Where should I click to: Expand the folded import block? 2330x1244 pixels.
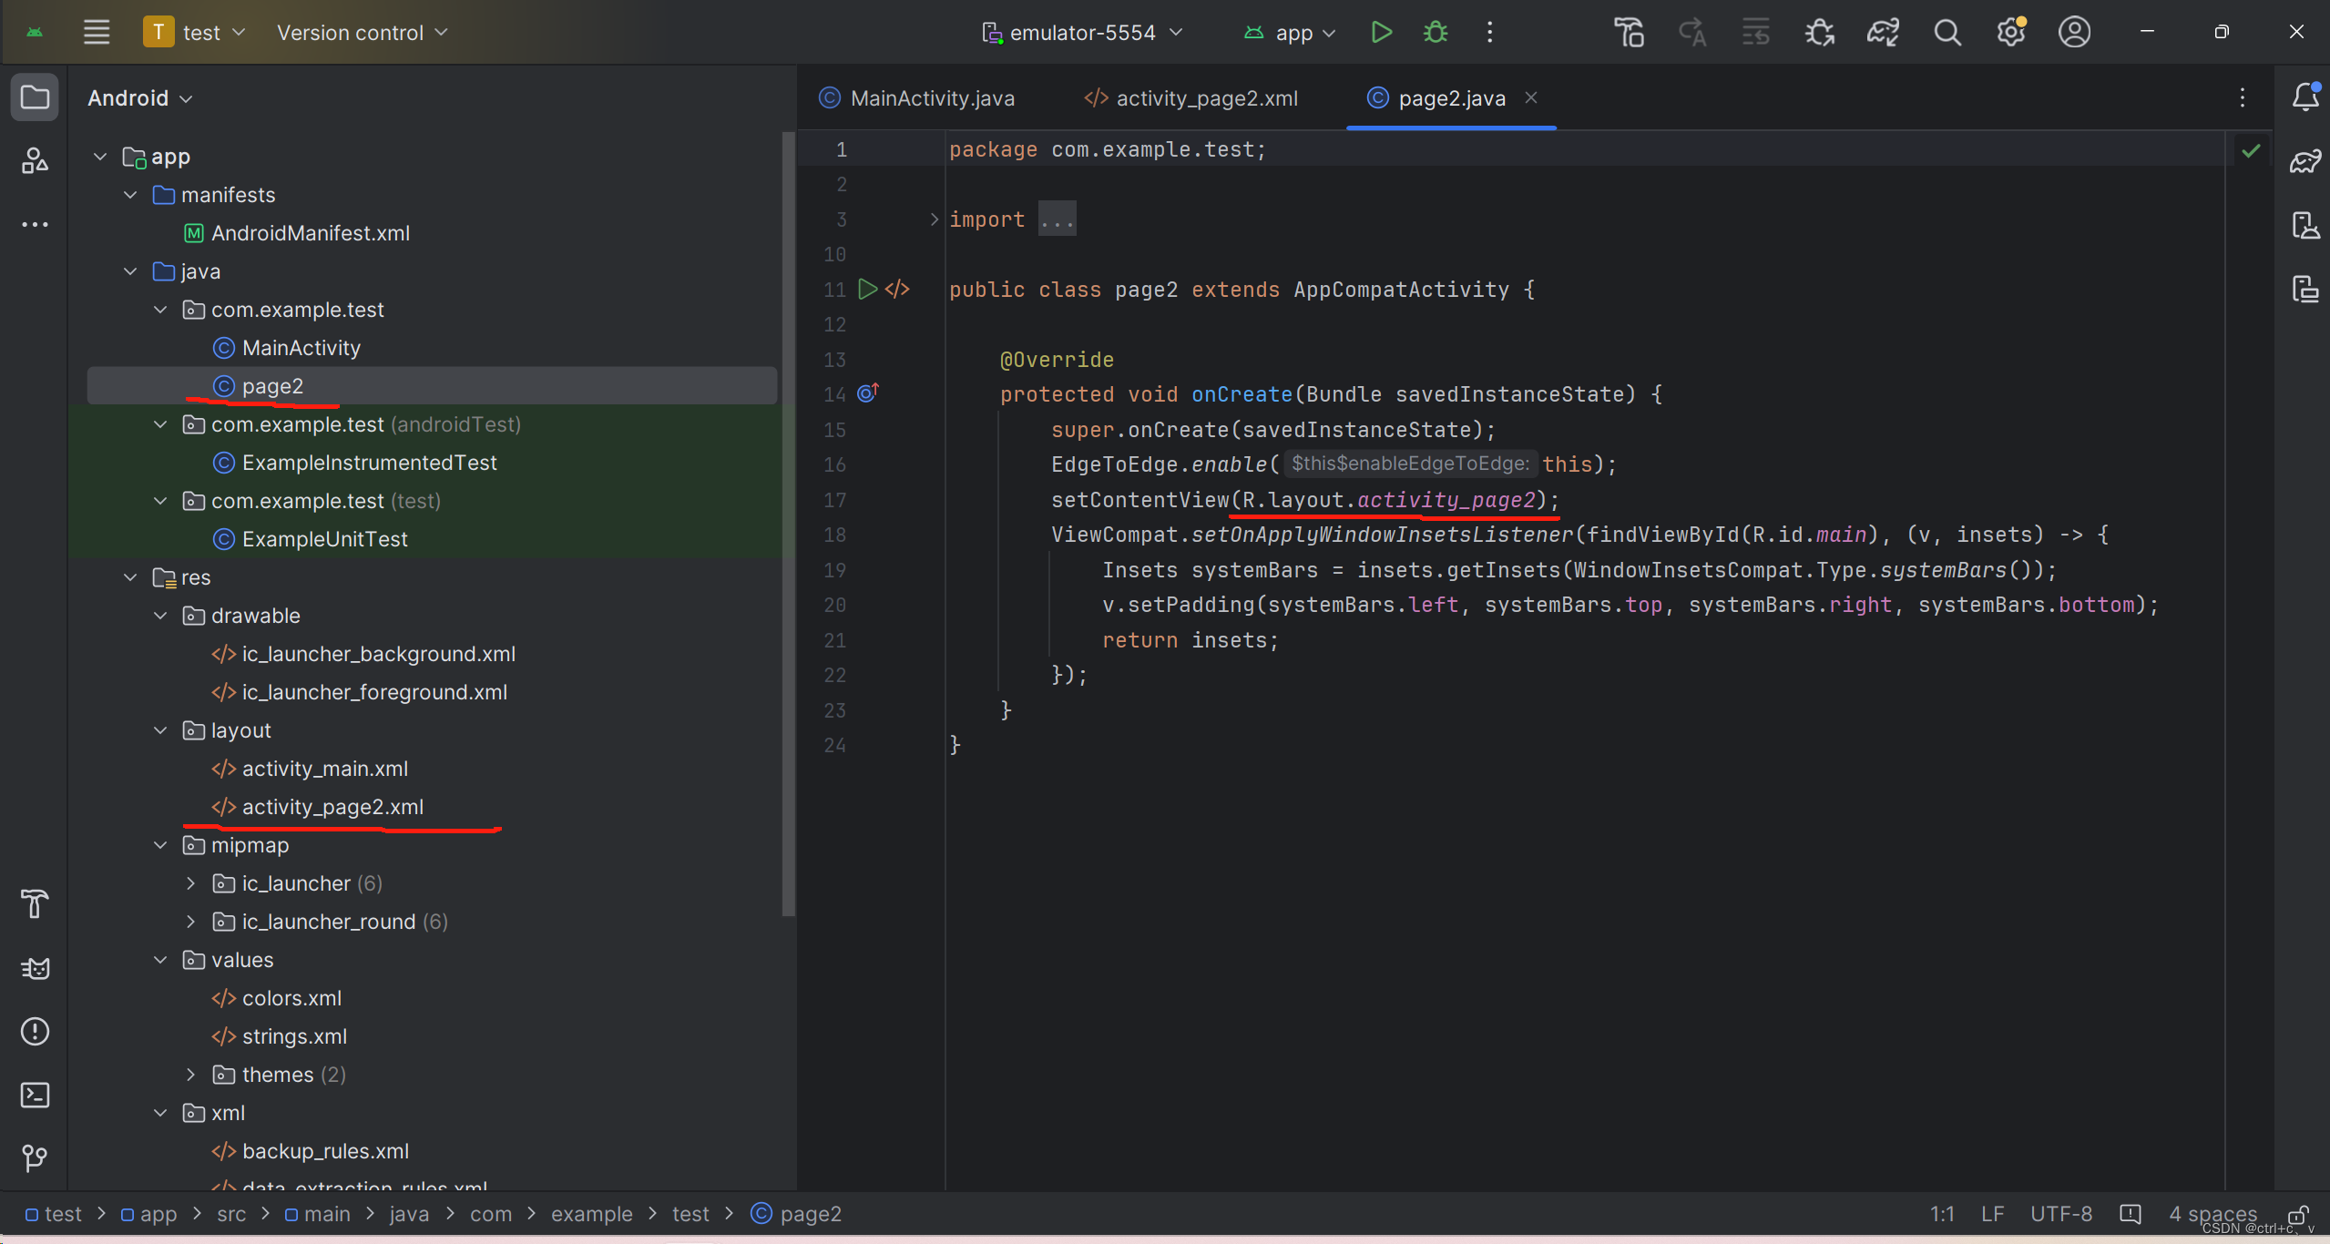pyautogui.click(x=934, y=219)
